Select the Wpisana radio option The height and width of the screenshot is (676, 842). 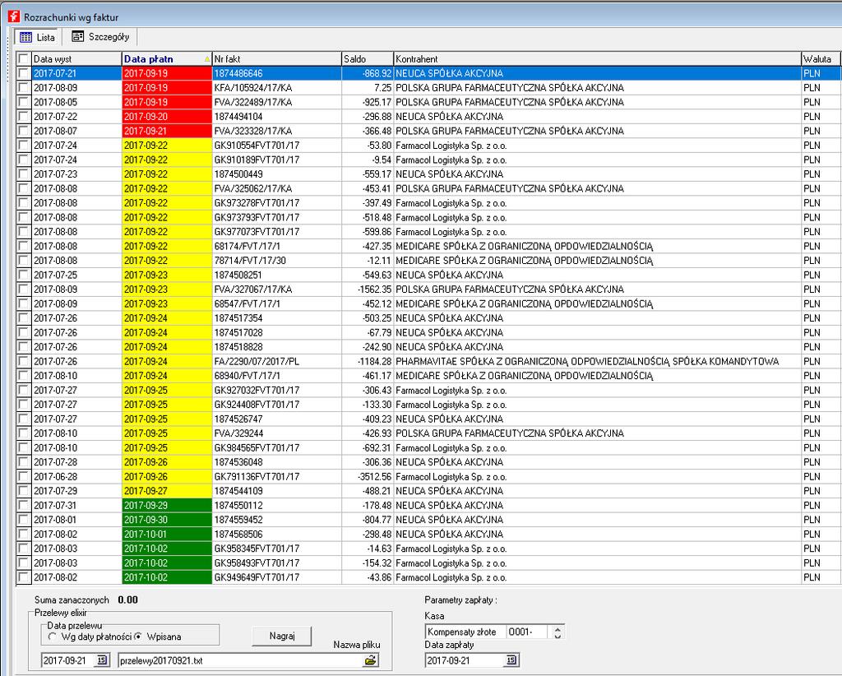click(x=138, y=637)
